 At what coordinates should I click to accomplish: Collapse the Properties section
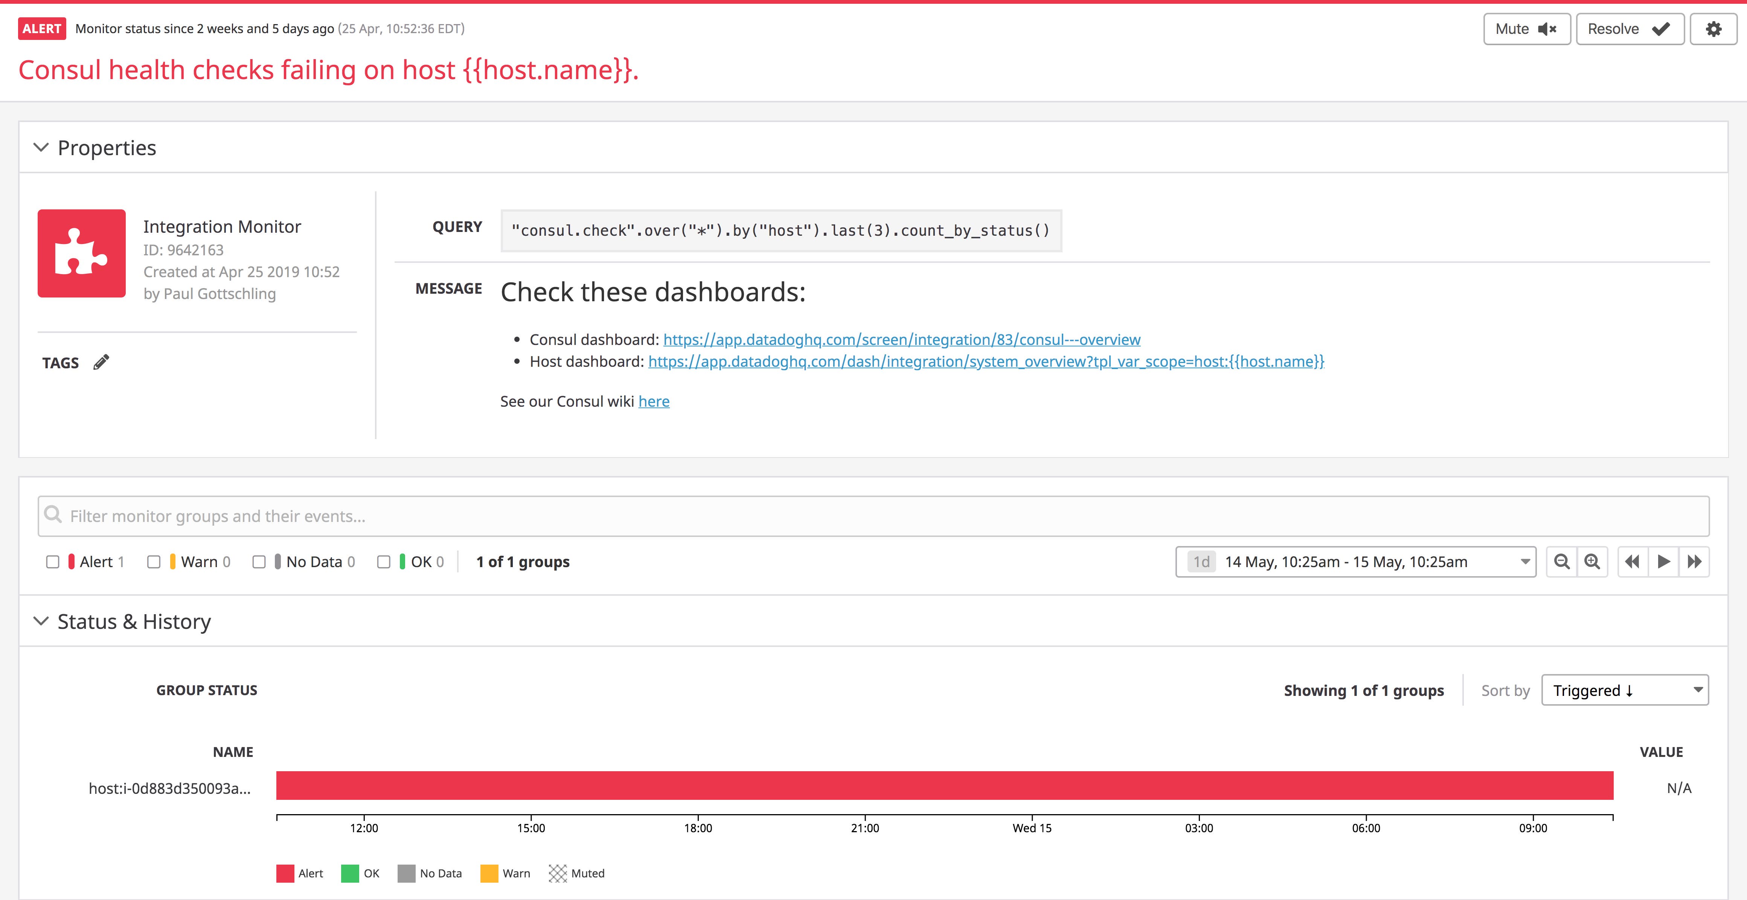pos(41,148)
